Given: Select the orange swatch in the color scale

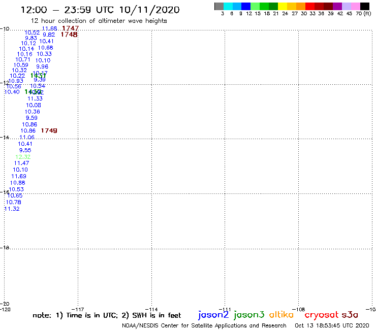Looking at the screenshot, I should 301,7.
